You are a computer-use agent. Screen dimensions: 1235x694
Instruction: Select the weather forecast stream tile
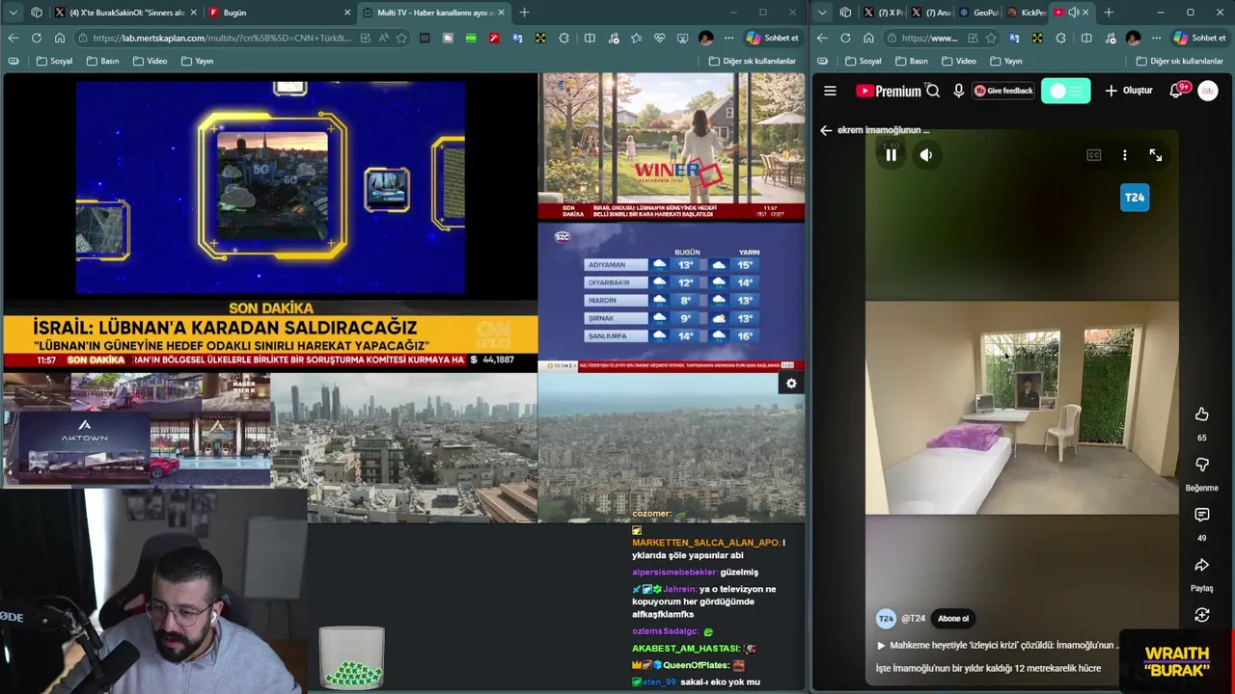pos(672,297)
